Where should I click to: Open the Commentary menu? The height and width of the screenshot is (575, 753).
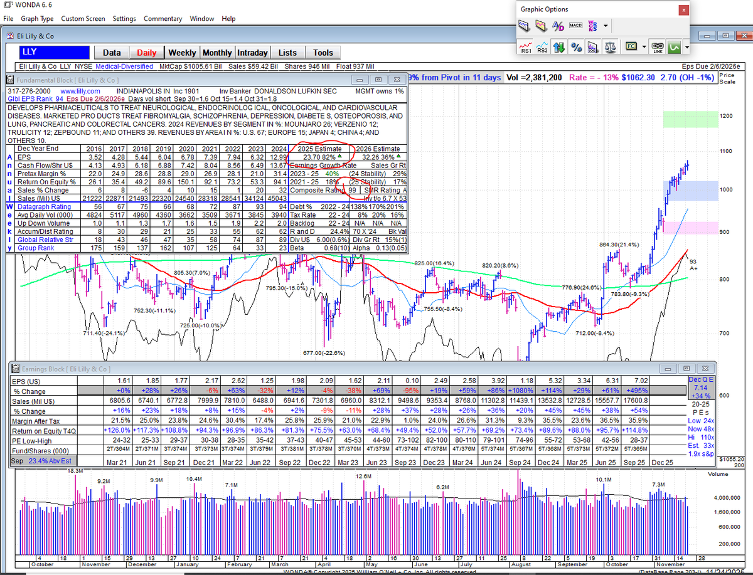pos(163,19)
